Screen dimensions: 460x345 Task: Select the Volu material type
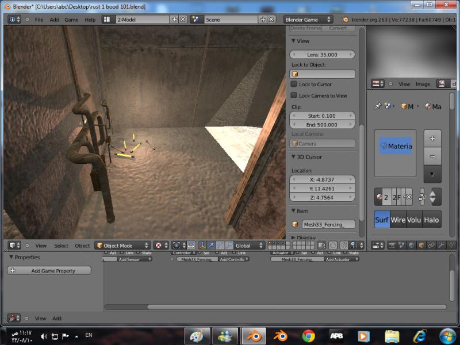click(414, 220)
